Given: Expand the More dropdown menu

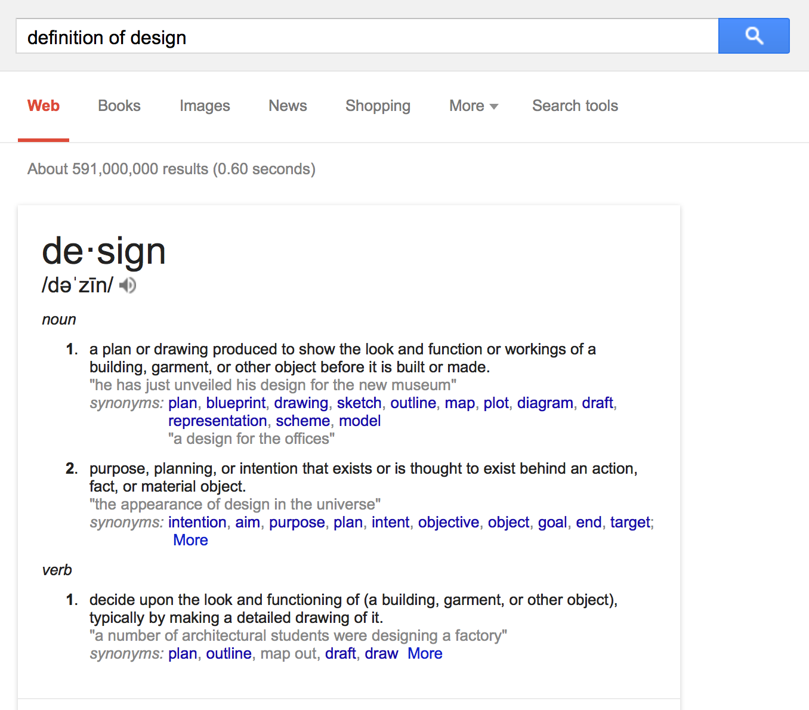Looking at the screenshot, I should tap(473, 106).
